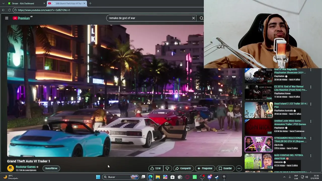Open File Explorer from the taskbar
This screenshot has width=322, height=181.
[x=158, y=177]
